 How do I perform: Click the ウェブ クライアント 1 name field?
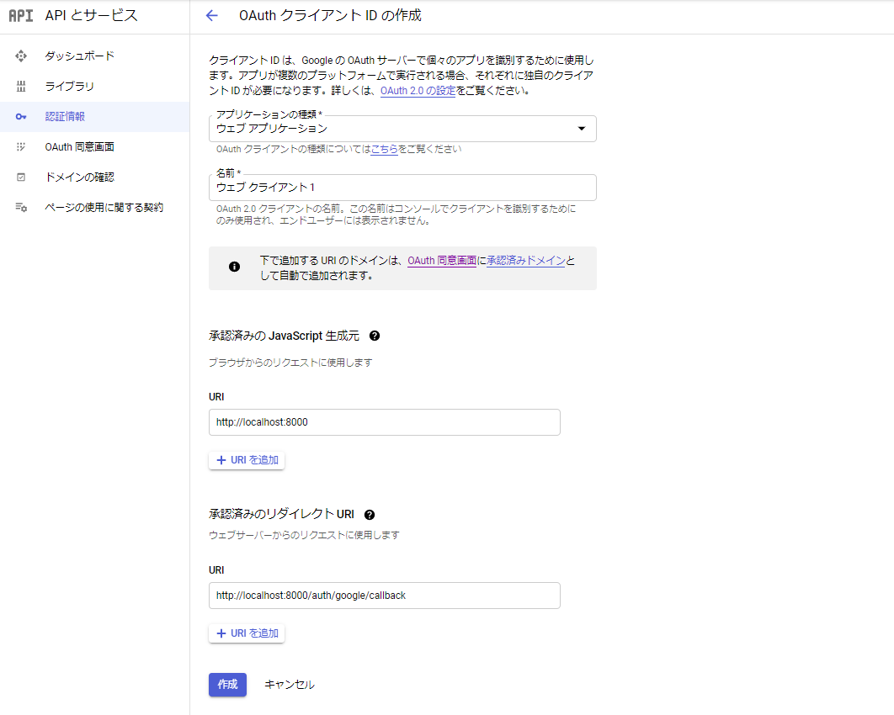(402, 187)
